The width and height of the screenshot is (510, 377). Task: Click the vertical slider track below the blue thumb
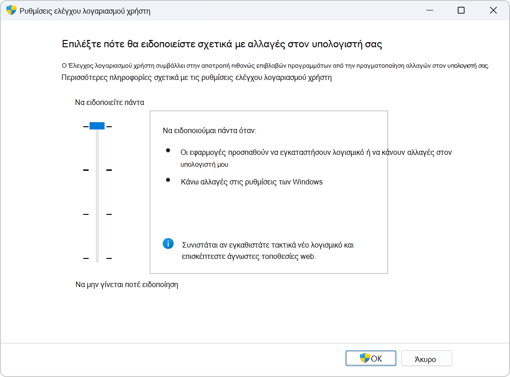[x=97, y=195]
